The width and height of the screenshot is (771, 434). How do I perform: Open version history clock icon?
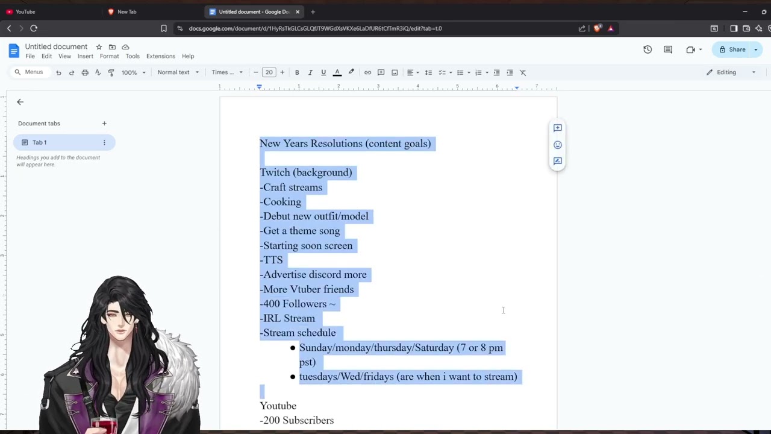648,49
